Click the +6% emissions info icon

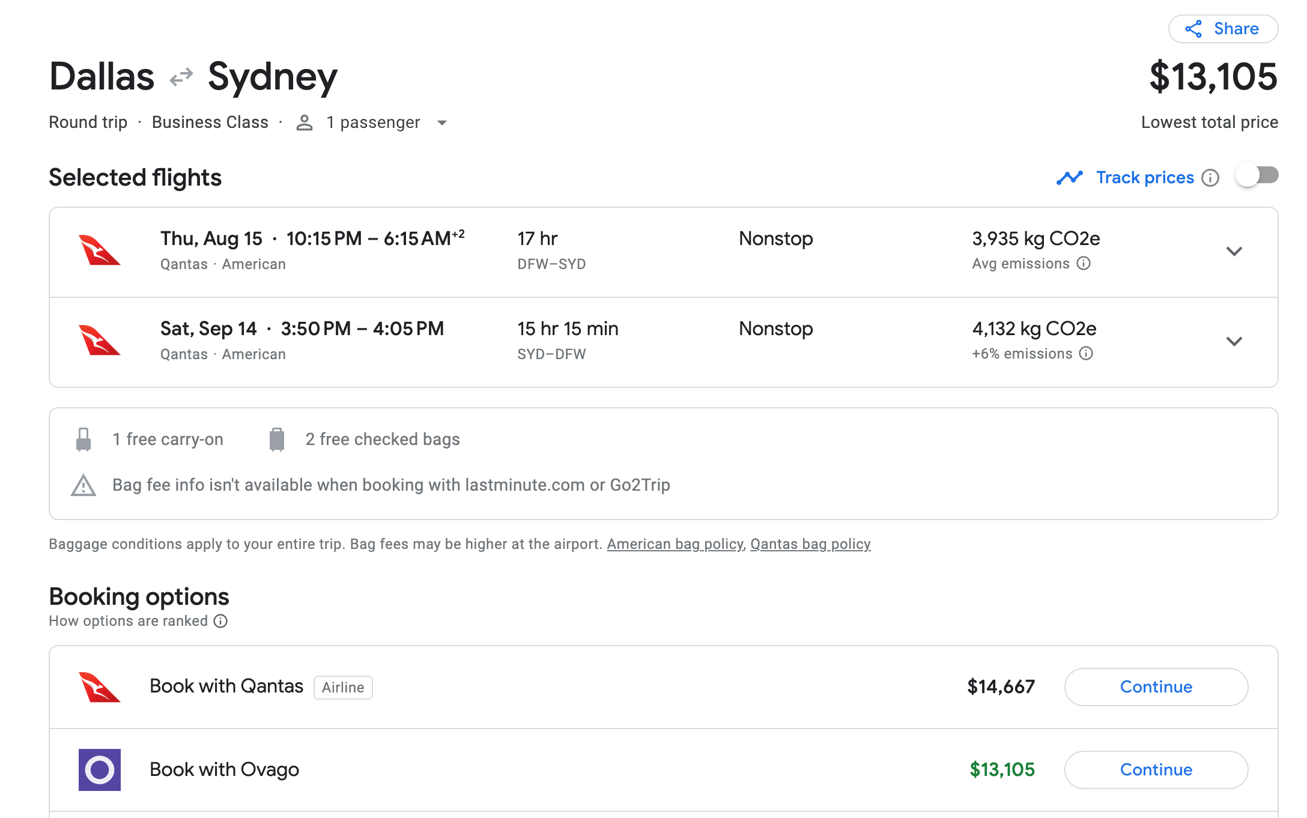tap(1086, 354)
